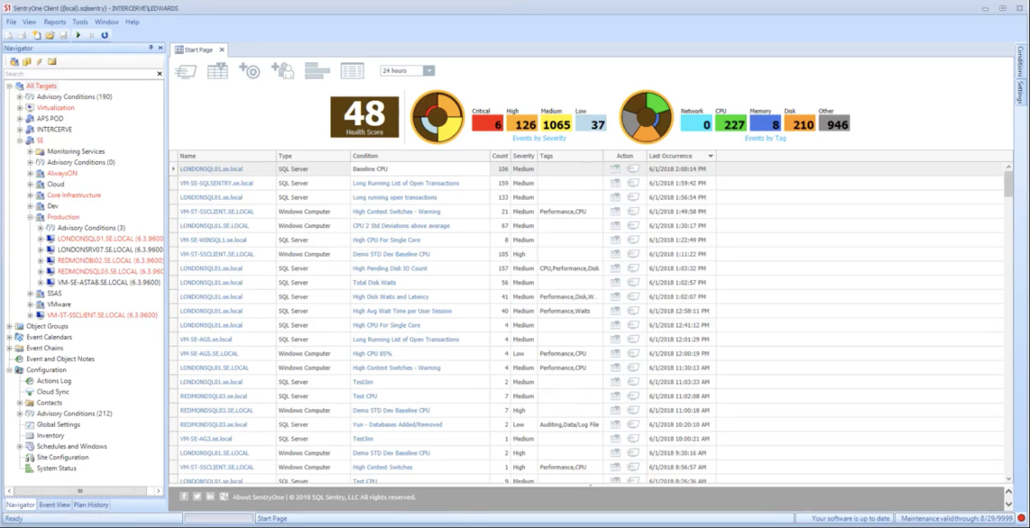Screen dimensions: 1030x528
Task: Select System Status in the Configuration tree
Action: click(x=56, y=469)
